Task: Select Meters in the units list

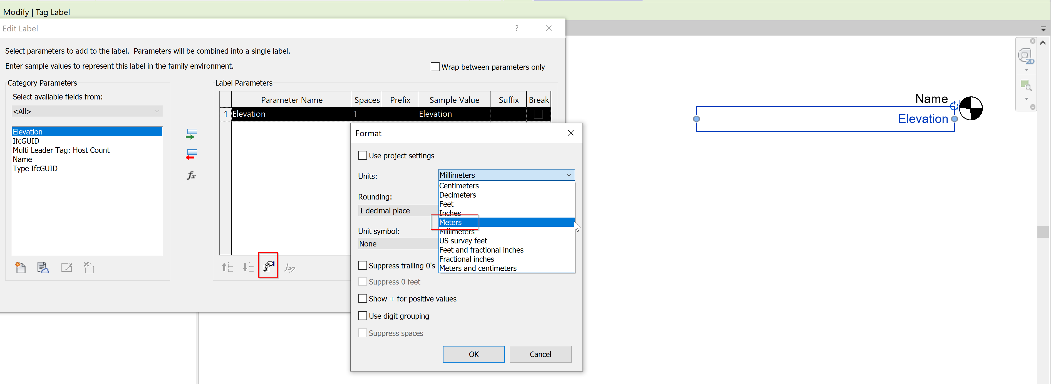Action: tap(450, 222)
